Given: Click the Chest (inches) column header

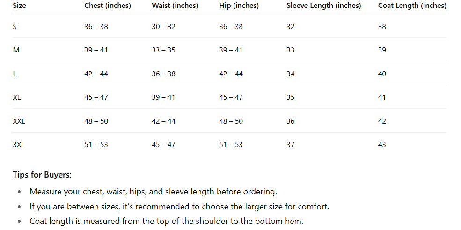Looking at the screenshot, I should pyautogui.click(x=108, y=6).
